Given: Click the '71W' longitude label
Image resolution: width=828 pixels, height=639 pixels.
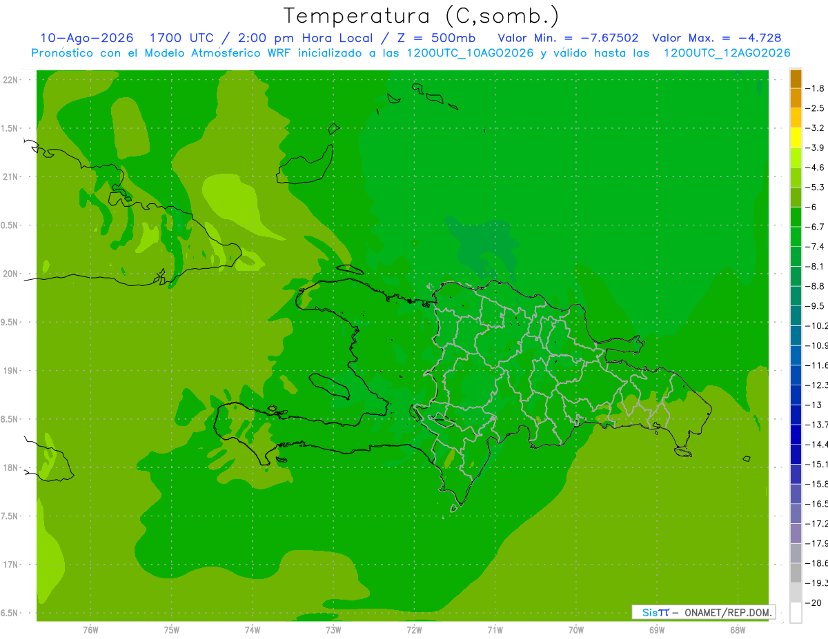Looking at the screenshot, I should click(495, 630).
